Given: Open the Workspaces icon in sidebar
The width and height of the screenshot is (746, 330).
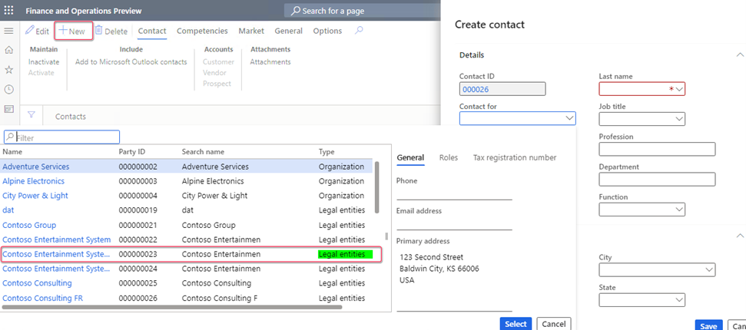Looking at the screenshot, I should 8,109.
